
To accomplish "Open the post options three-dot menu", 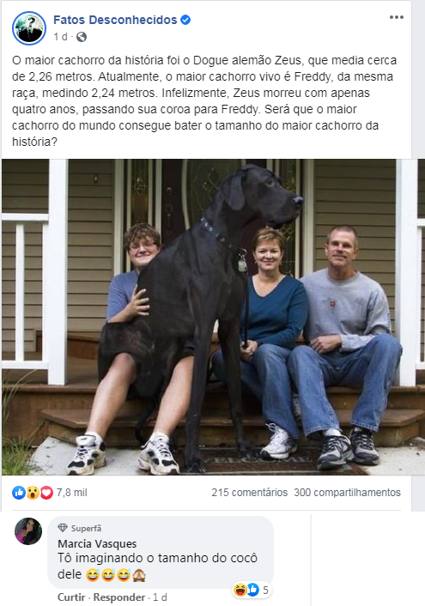I will (x=397, y=17).
